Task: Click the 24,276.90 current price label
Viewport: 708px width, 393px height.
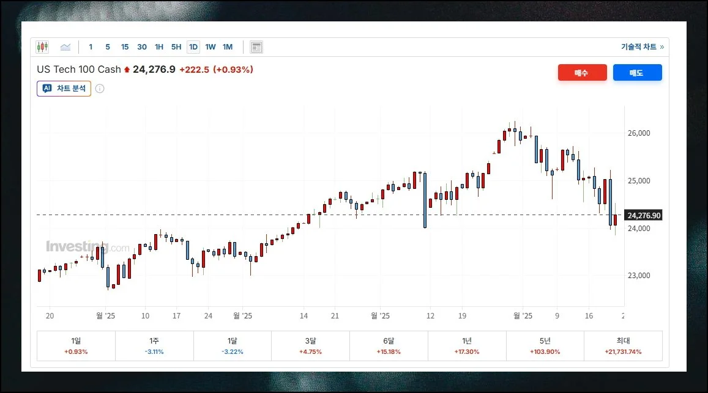Action: coord(644,215)
